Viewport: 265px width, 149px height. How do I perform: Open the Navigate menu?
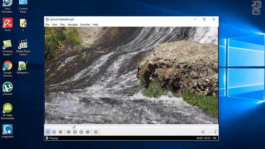(72, 24)
